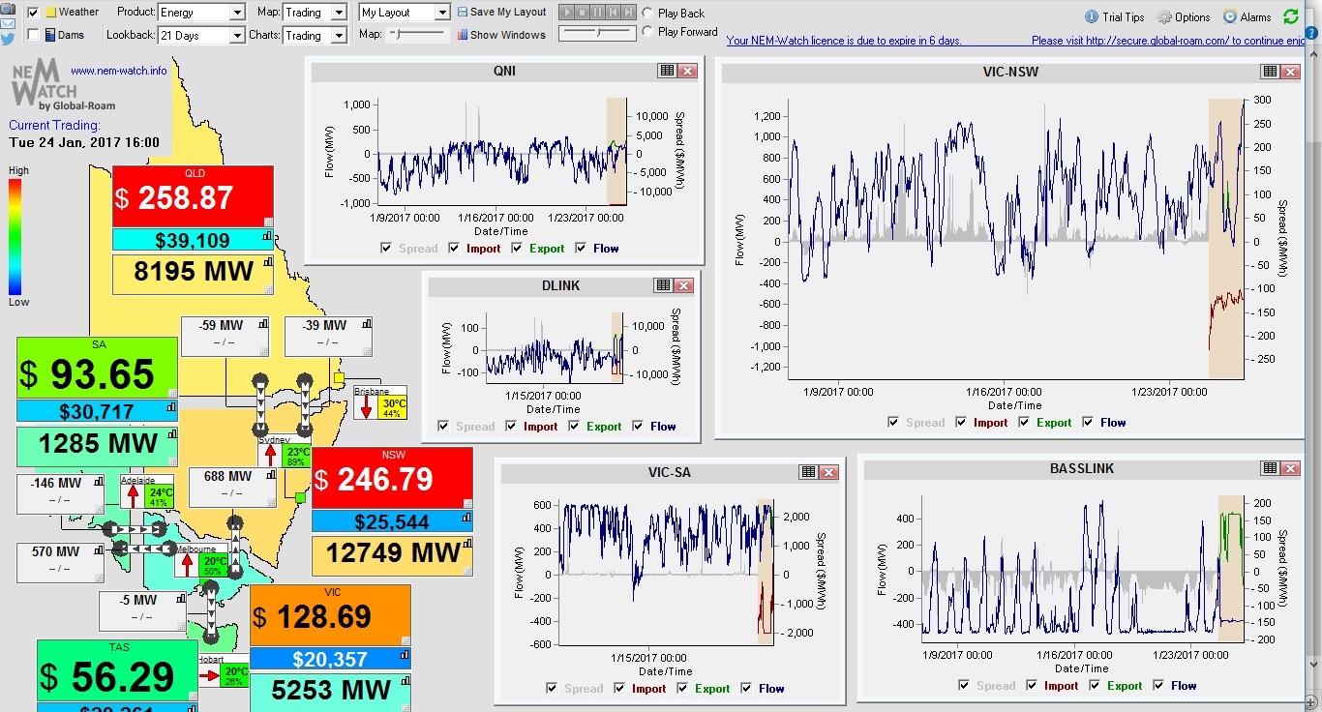Click the Sydney 23°C weather box

click(285, 452)
